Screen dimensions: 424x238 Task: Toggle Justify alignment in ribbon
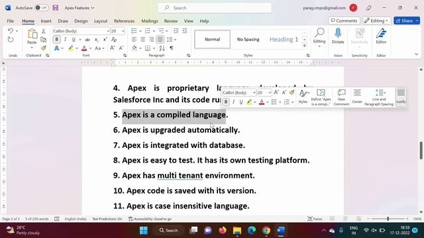[160, 40]
